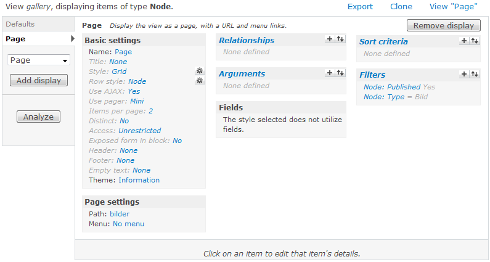This screenshot has width=490, height=262.
Task: Rearrange Sort criteria using arrows icon
Action: tap(474, 41)
